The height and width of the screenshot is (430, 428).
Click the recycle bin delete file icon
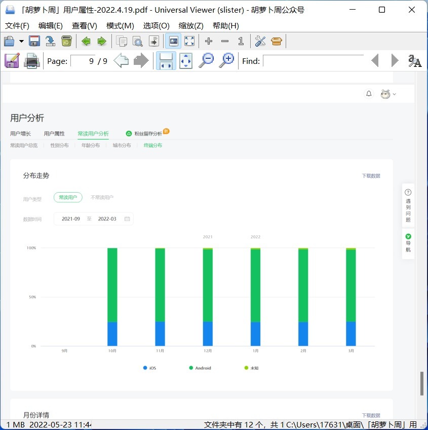(x=66, y=41)
